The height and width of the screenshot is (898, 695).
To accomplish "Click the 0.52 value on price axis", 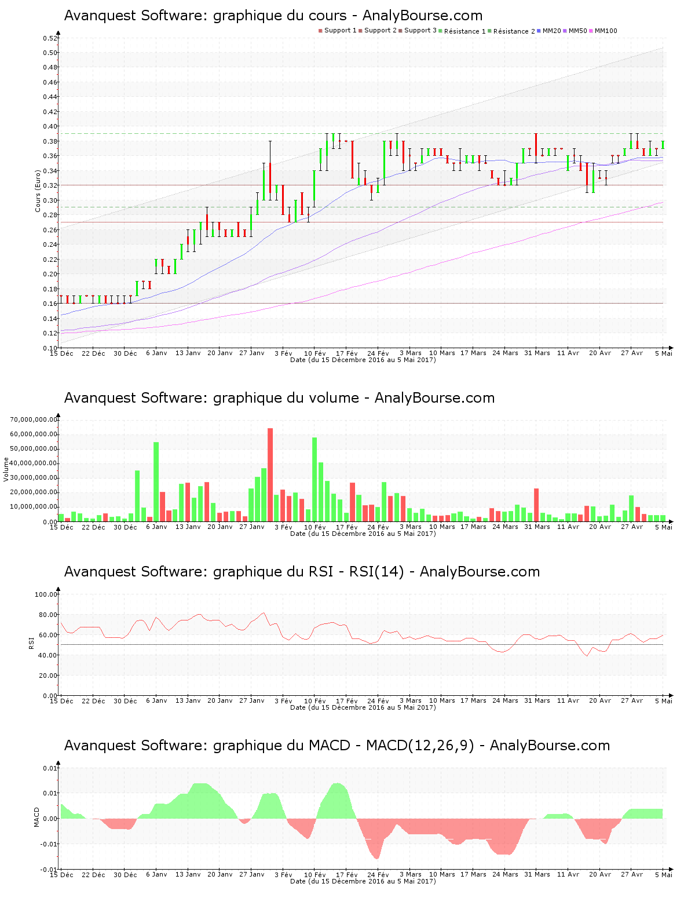I will (50, 38).
